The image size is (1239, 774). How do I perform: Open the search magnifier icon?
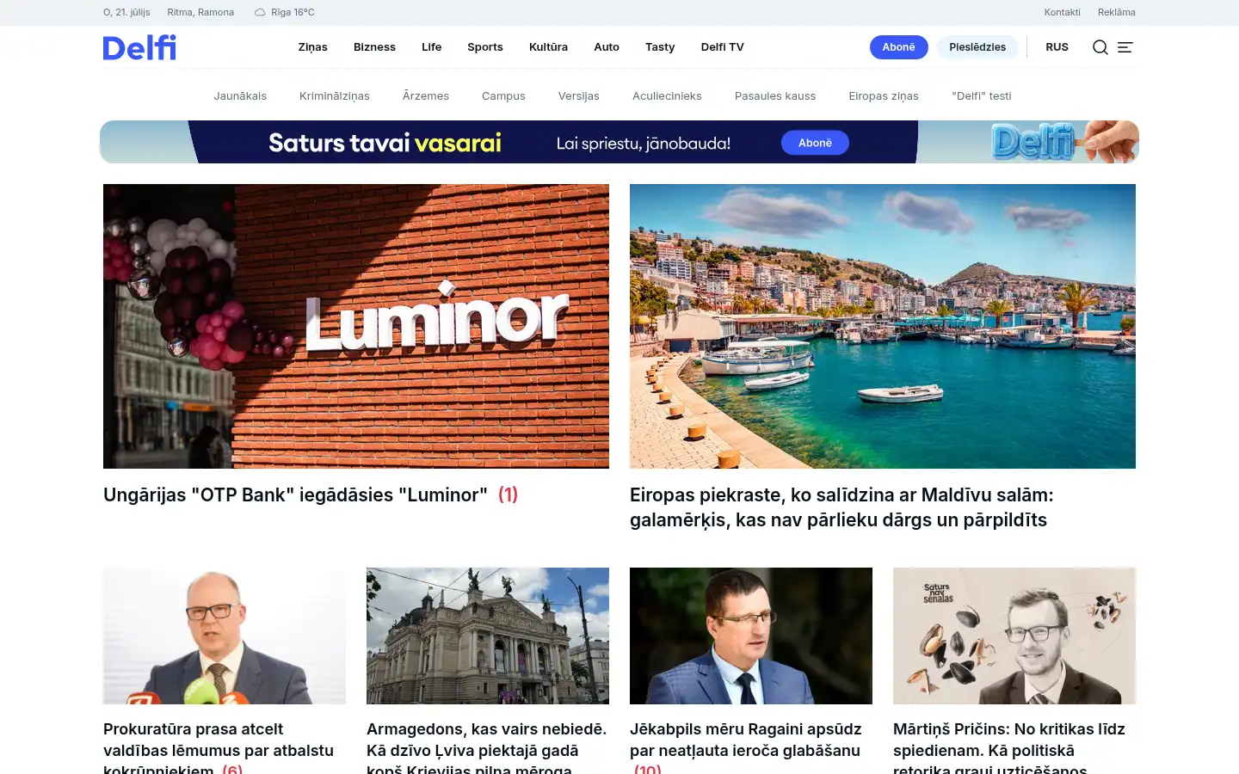tap(1100, 47)
